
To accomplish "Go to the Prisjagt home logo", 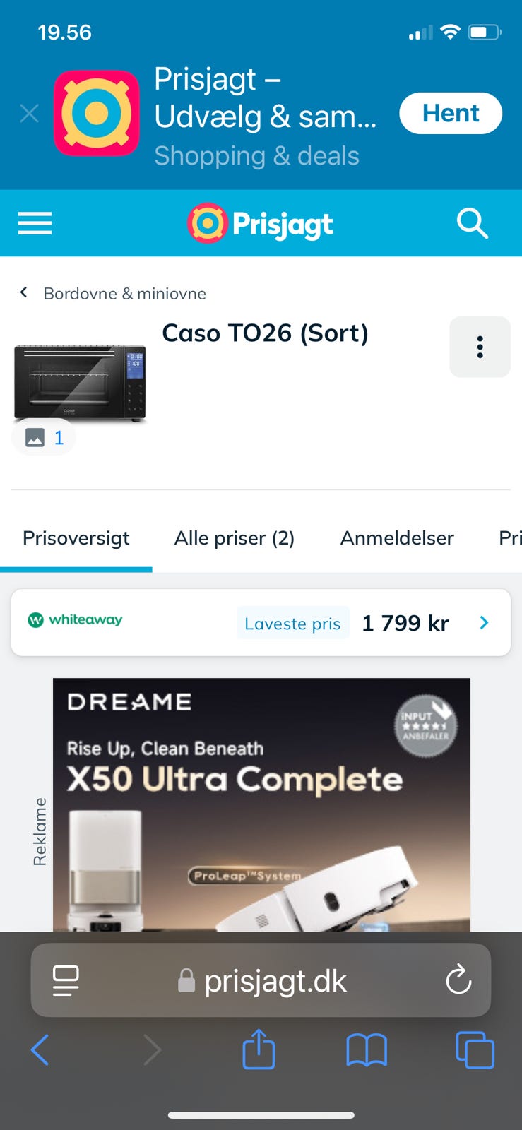I will pyautogui.click(x=260, y=223).
